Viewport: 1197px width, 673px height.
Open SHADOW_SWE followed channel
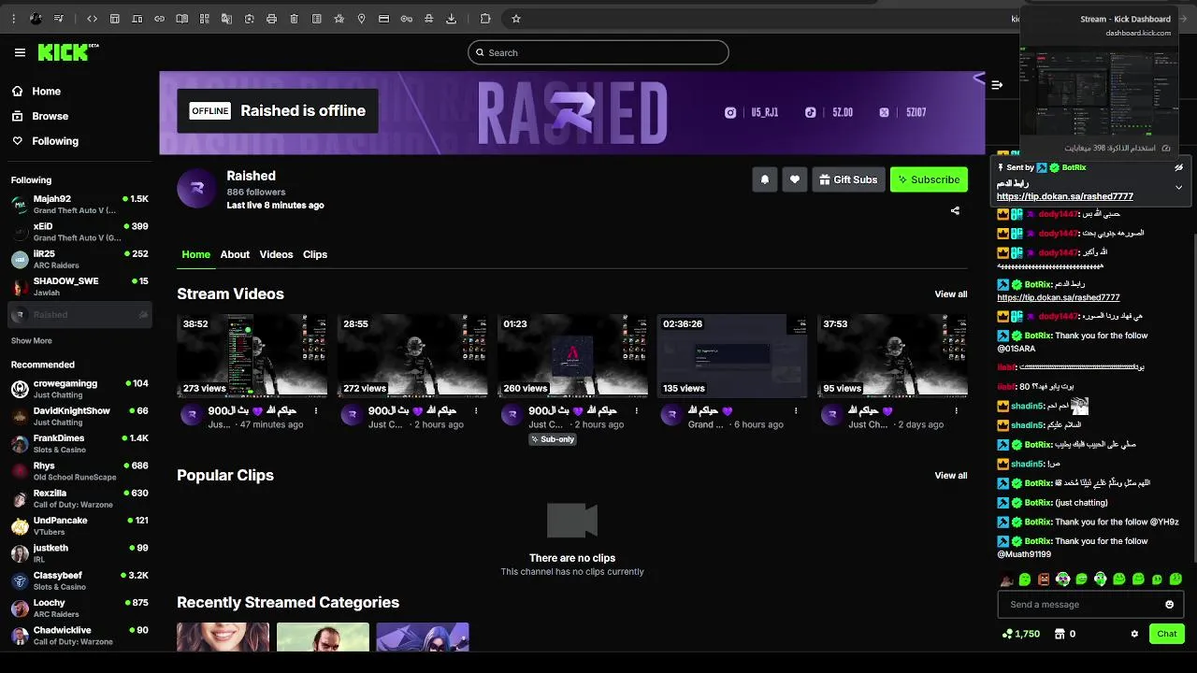(79, 286)
